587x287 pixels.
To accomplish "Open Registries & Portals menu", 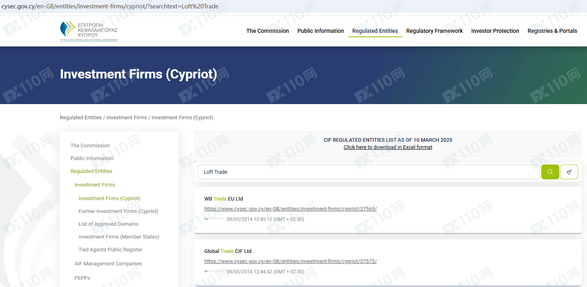I will tap(552, 31).
